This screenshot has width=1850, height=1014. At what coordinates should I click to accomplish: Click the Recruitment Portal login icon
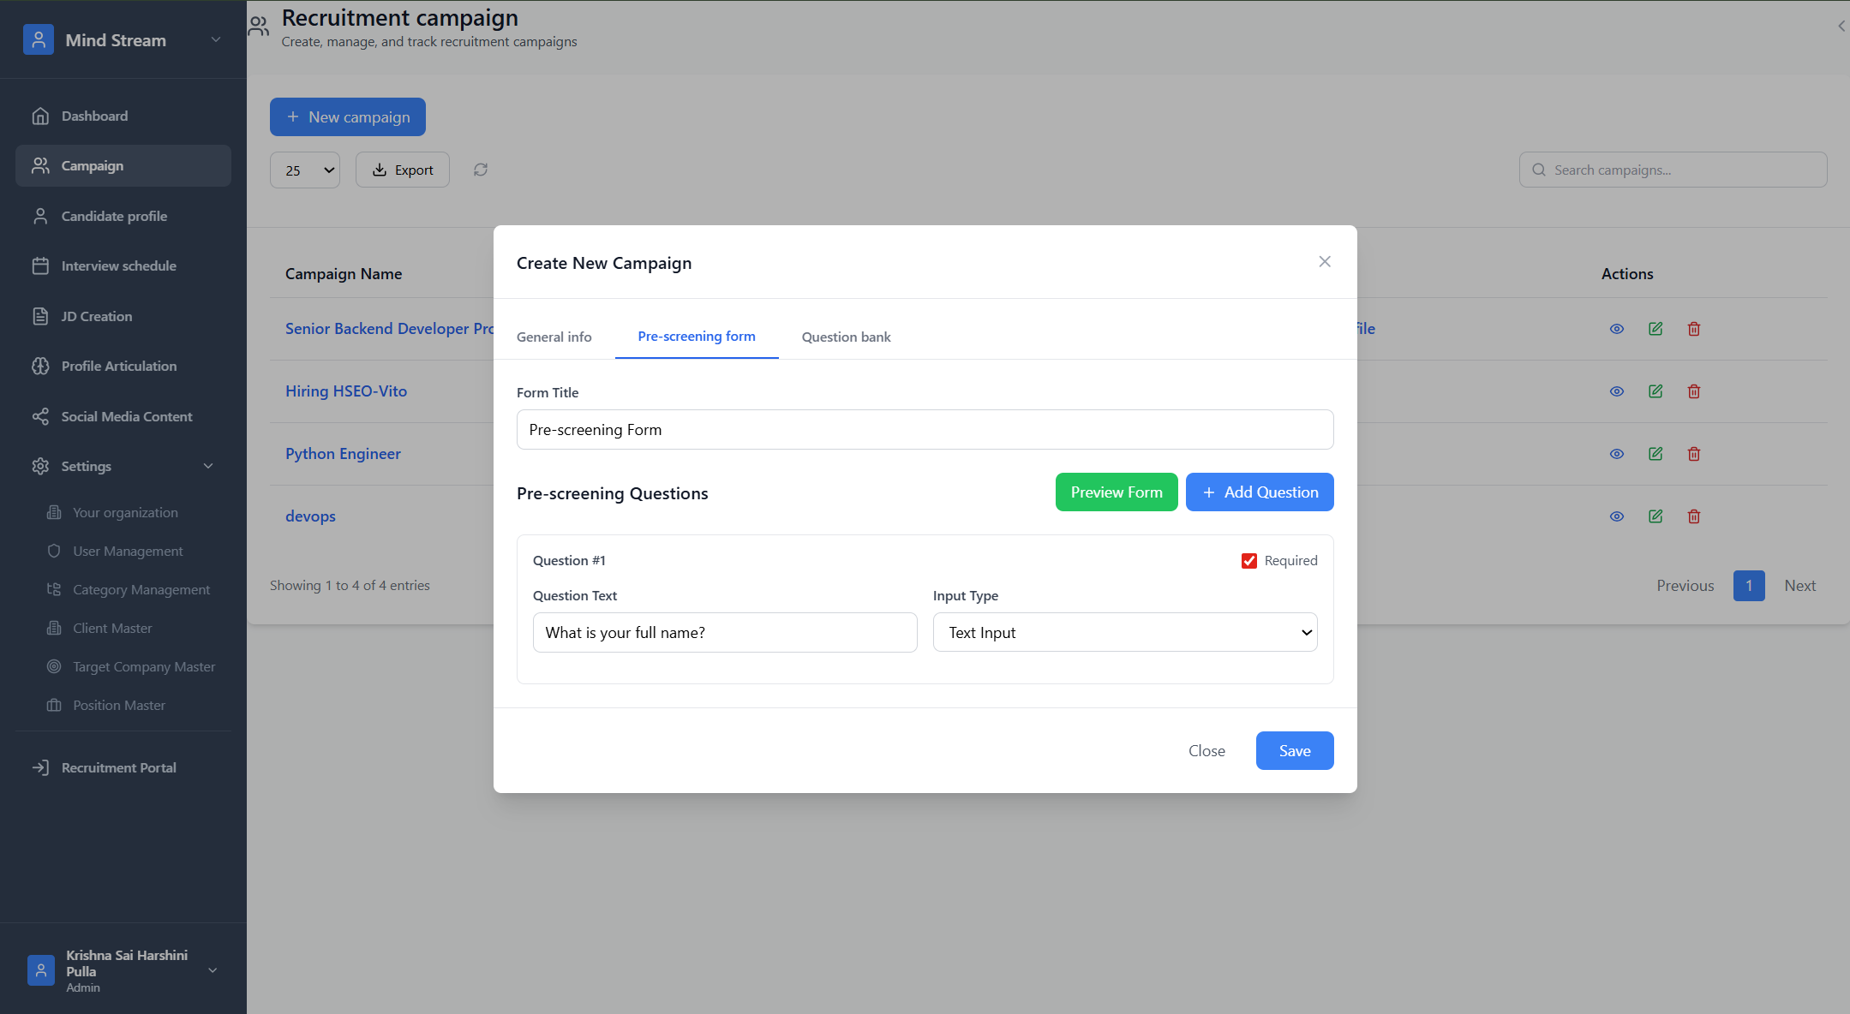click(40, 768)
